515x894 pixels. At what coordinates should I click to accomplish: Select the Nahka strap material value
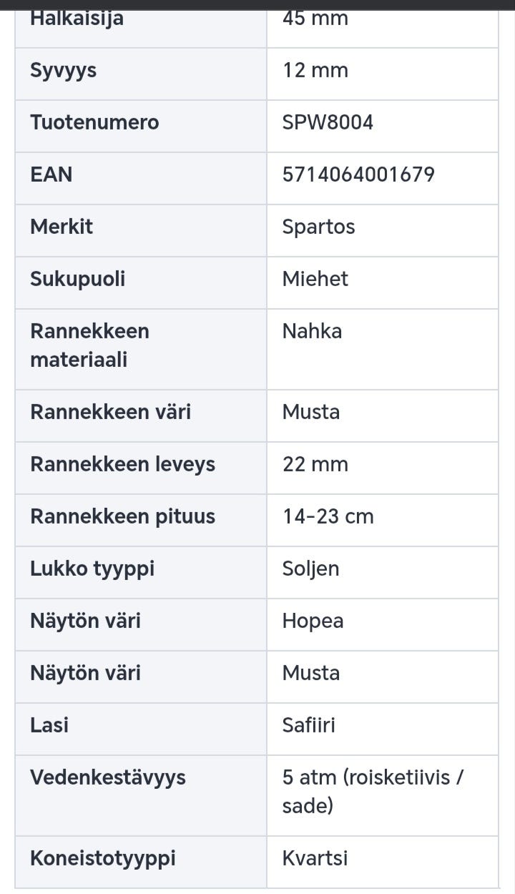(x=312, y=331)
